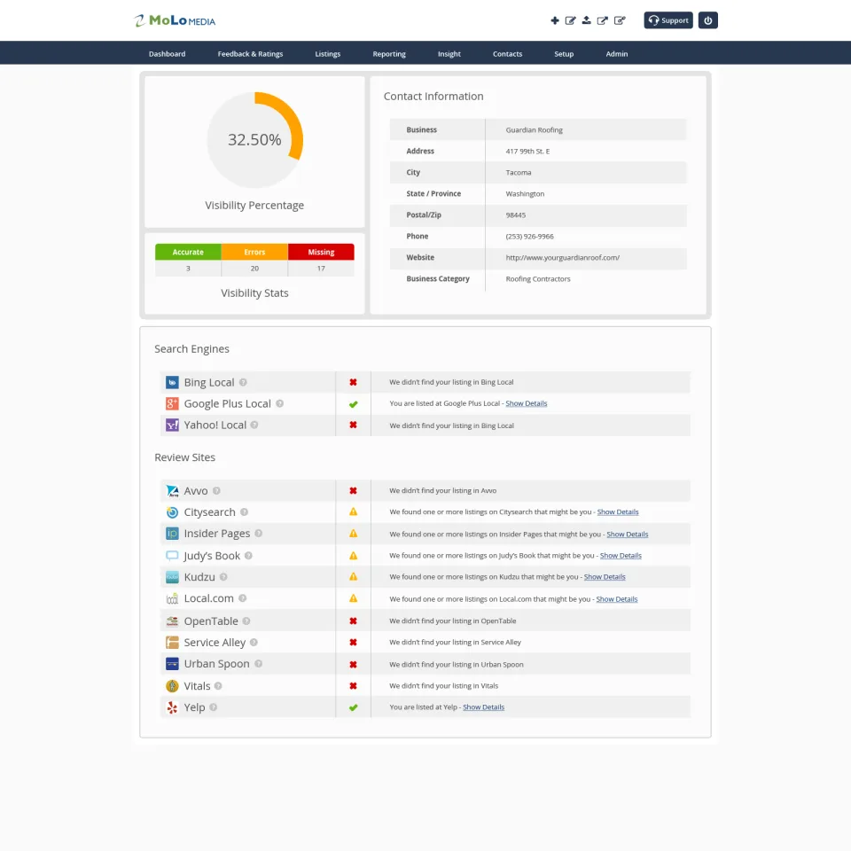Select the Admin menu

click(x=617, y=54)
